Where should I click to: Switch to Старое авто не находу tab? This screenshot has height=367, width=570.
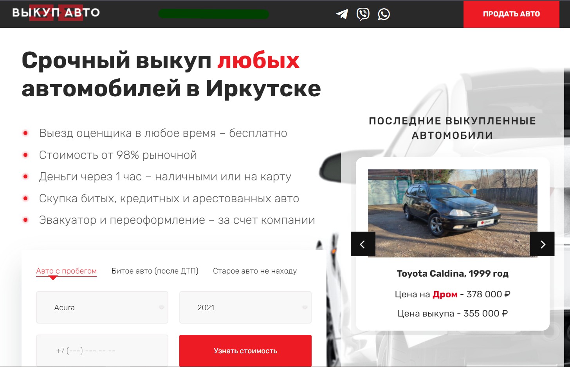point(255,271)
